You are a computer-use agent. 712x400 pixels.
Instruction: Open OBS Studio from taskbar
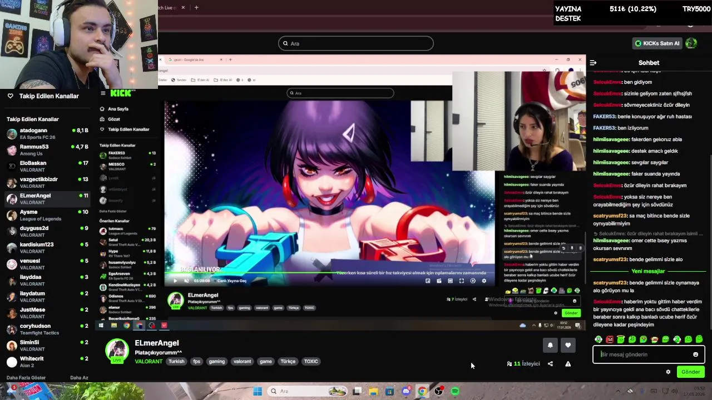(438, 391)
